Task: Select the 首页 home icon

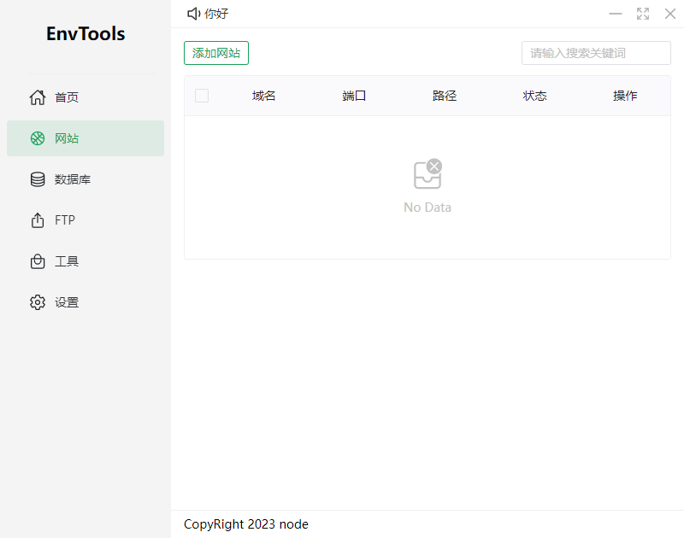Action: pyautogui.click(x=37, y=97)
